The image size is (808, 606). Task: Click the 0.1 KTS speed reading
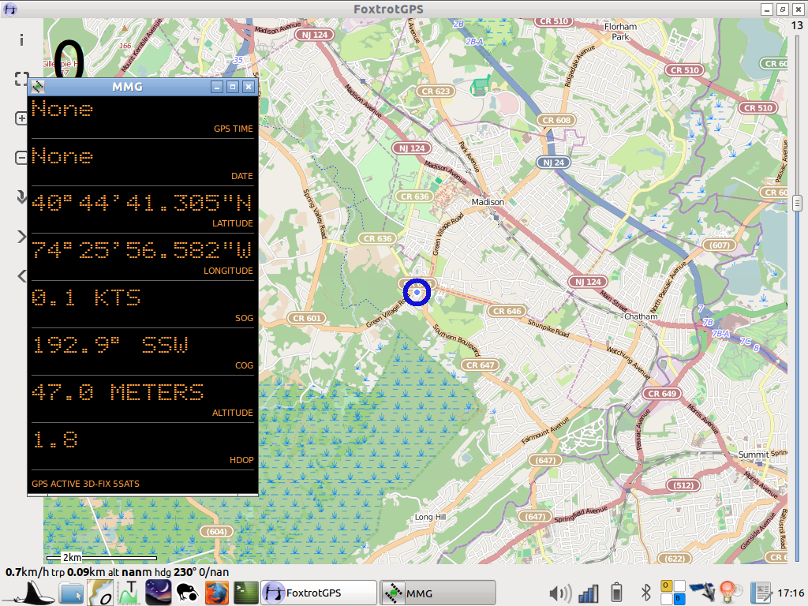coord(86,297)
